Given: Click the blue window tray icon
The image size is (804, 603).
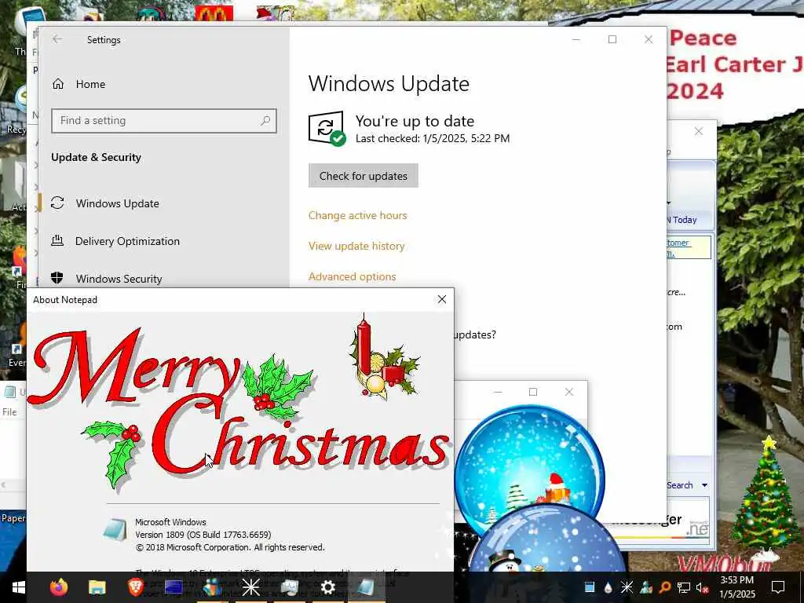Looking at the screenshot, I should (590, 587).
